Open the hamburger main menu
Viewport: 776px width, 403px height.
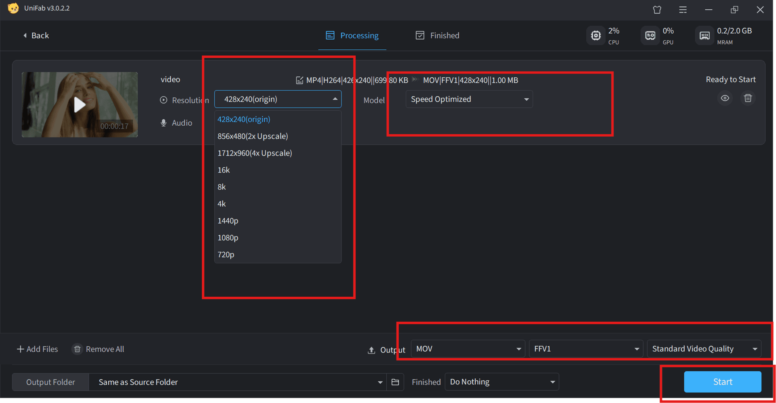[683, 10]
